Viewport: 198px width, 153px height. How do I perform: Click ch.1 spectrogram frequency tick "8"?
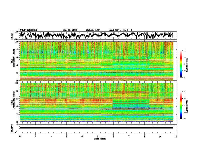tap(17, 49)
